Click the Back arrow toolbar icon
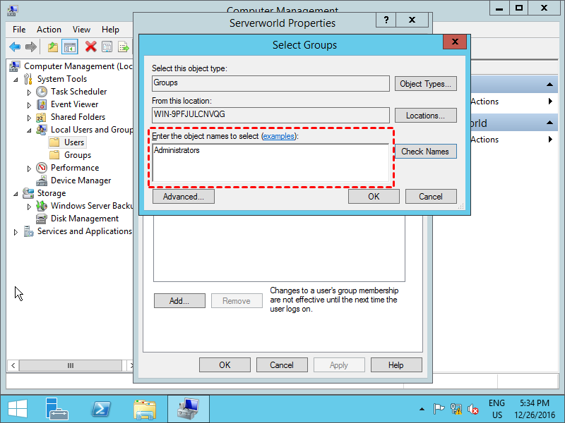This screenshot has height=423, width=565. pyautogui.click(x=15, y=47)
